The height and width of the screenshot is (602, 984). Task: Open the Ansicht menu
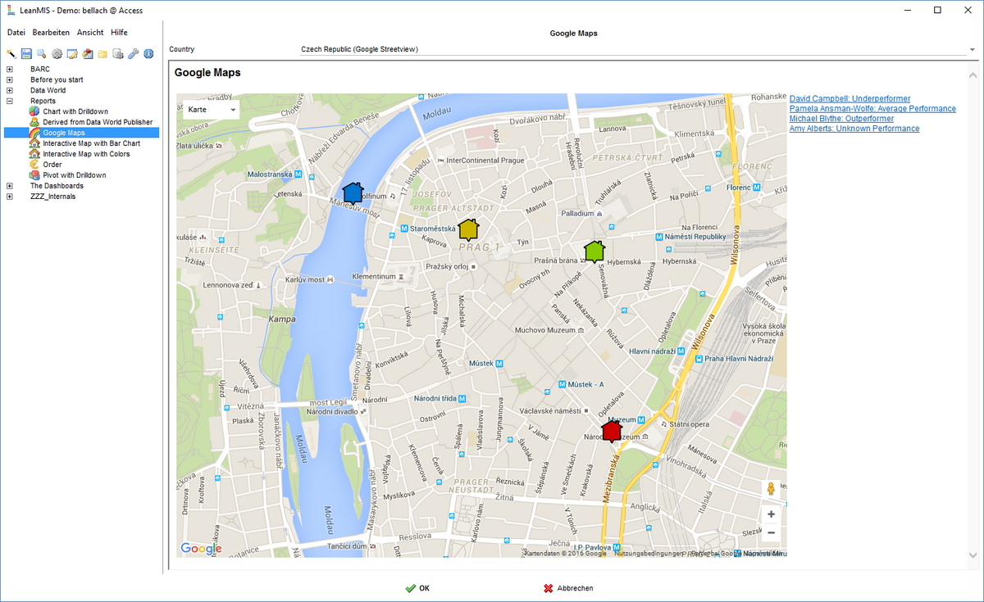90,32
